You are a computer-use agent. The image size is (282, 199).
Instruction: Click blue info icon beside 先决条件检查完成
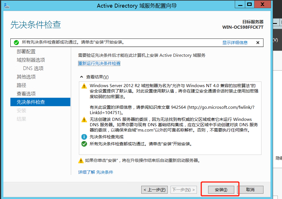point(84,137)
